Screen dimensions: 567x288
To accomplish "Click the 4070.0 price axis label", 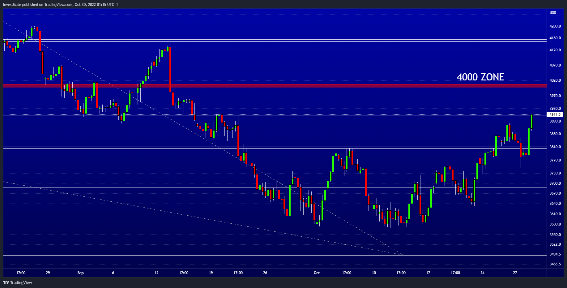I will coord(555,65).
